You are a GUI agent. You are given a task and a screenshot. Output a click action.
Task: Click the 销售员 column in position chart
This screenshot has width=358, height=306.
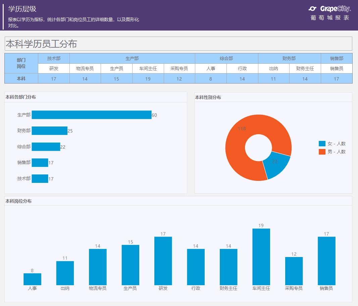click(326, 261)
